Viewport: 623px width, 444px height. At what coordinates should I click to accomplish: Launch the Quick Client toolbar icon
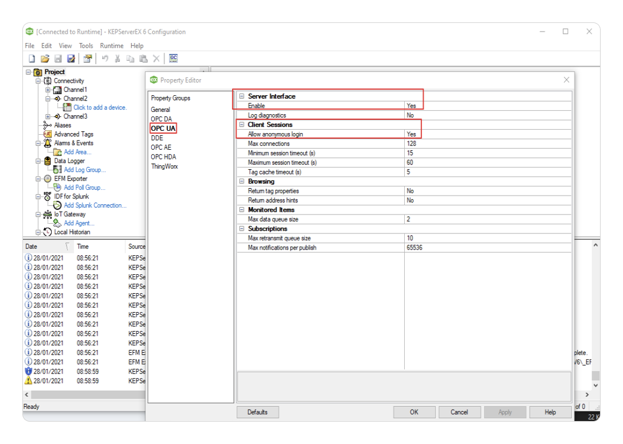(x=173, y=59)
